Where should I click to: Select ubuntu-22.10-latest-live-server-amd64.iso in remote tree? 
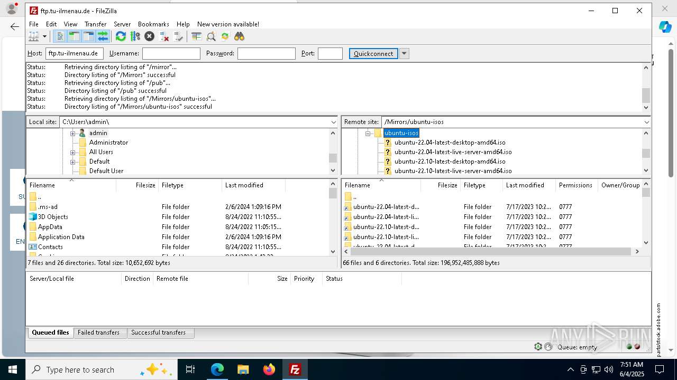453,171
